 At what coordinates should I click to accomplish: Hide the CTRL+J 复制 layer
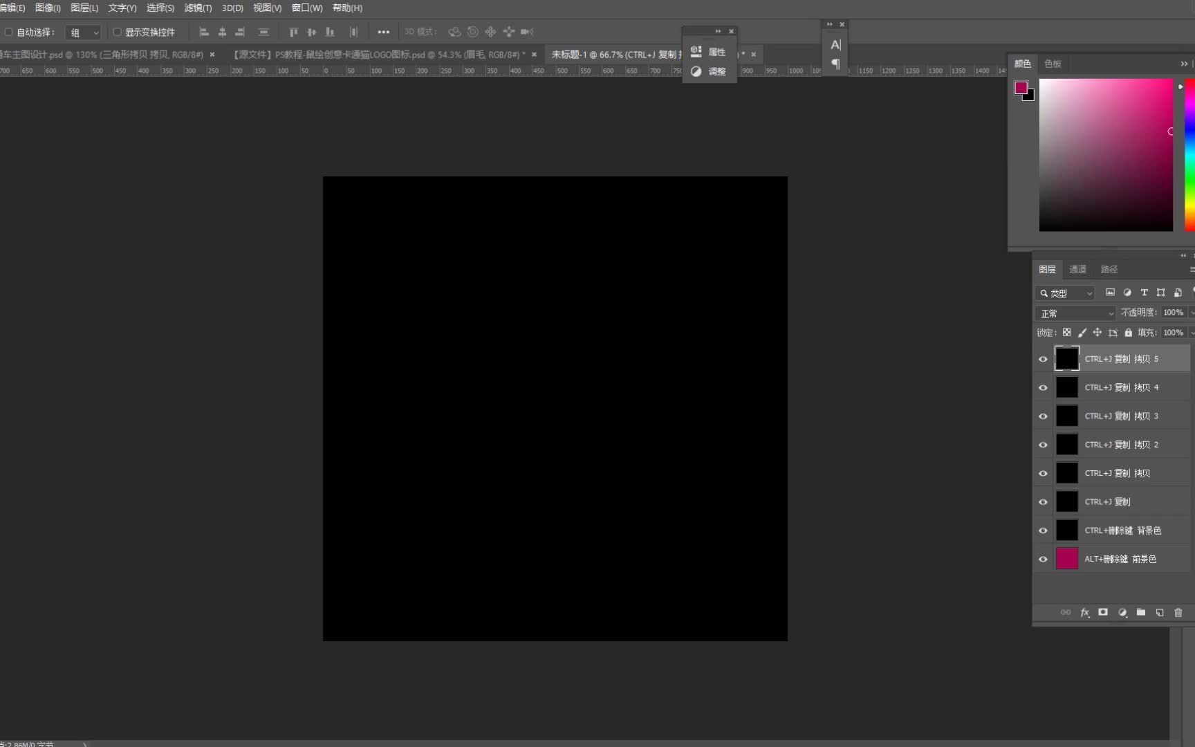click(1043, 502)
